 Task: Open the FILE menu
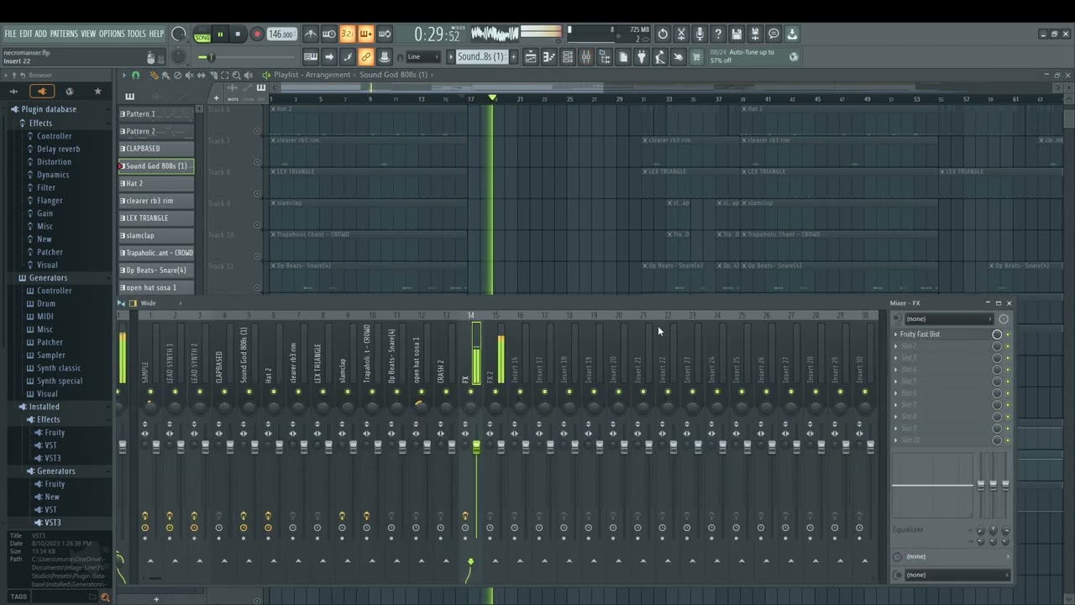pos(10,34)
